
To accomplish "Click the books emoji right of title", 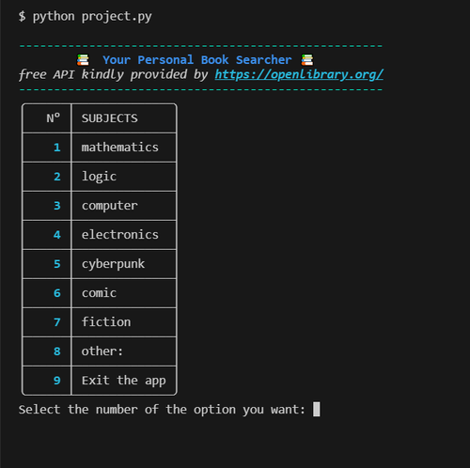I will coord(307,59).
